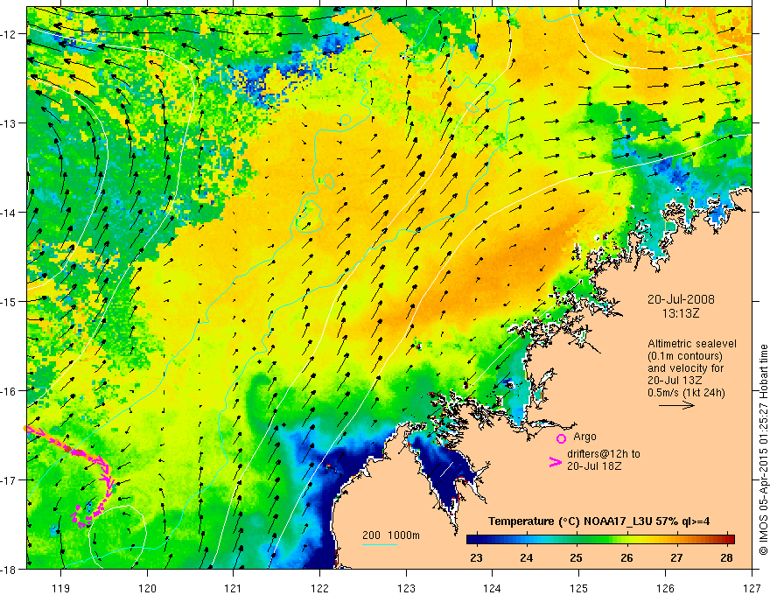Screen dimensions: 770x595
Task: Click the cyan bathymetry legend line
Action: click(x=380, y=544)
